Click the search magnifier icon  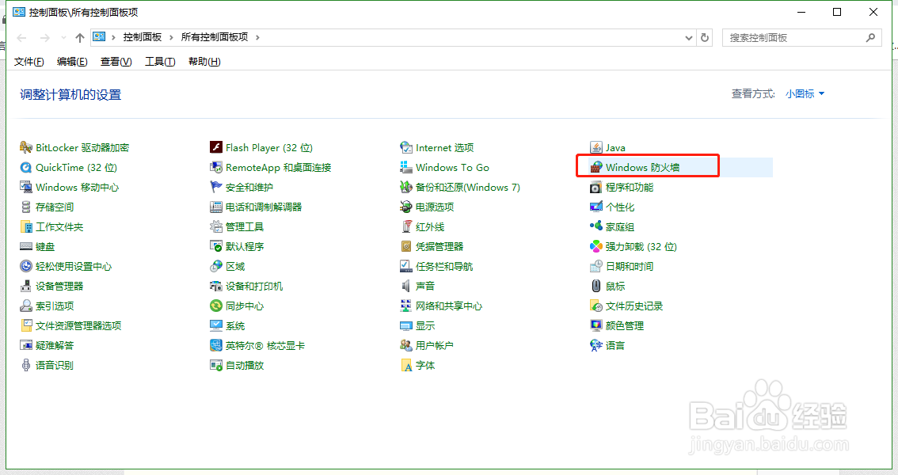coord(870,38)
